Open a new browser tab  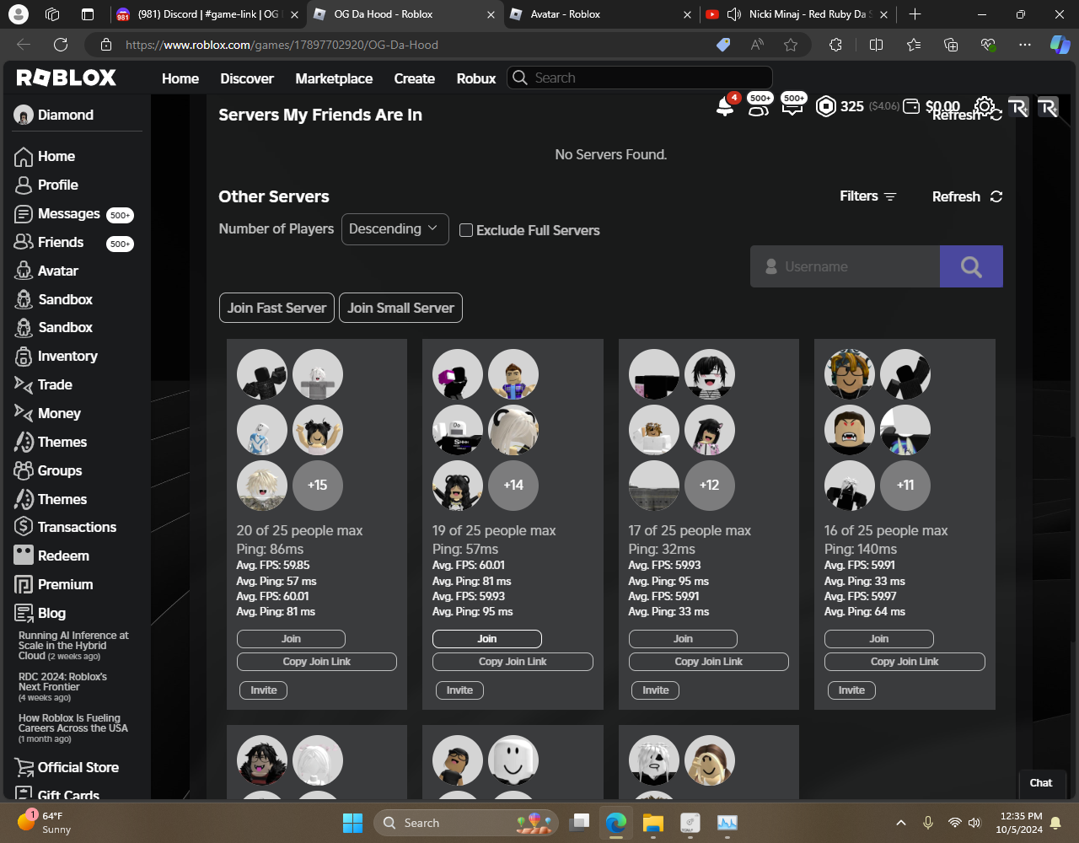pyautogui.click(x=915, y=14)
